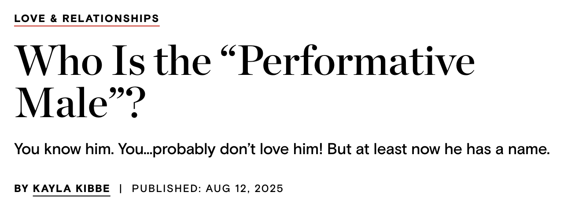Click the word "RELATIONSHIPS" in the category label
The height and width of the screenshot is (207, 575).
coord(111,18)
